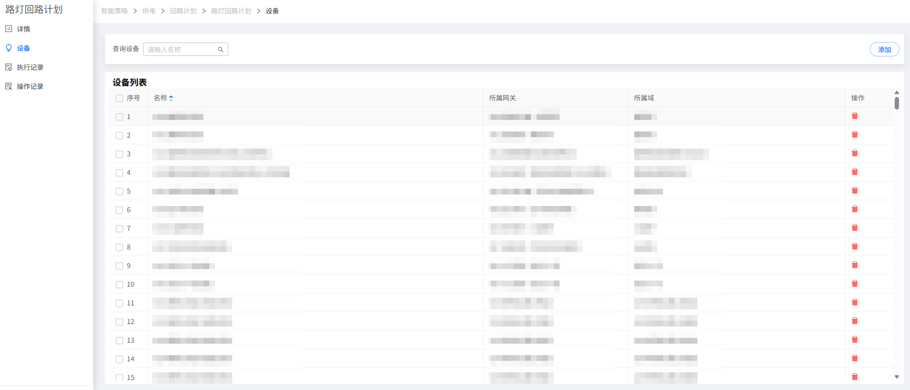Click the 详情 sidebar icon
The height and width of the screenshot is (390, 910).
(9, 29)
